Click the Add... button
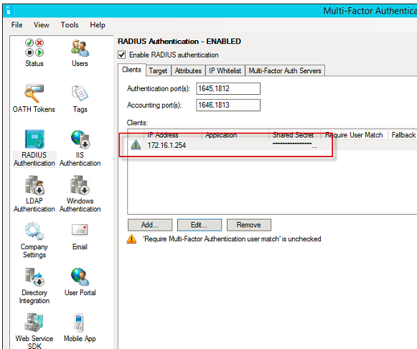The height and width of the screenshot is (349, 417). point(150,225)
